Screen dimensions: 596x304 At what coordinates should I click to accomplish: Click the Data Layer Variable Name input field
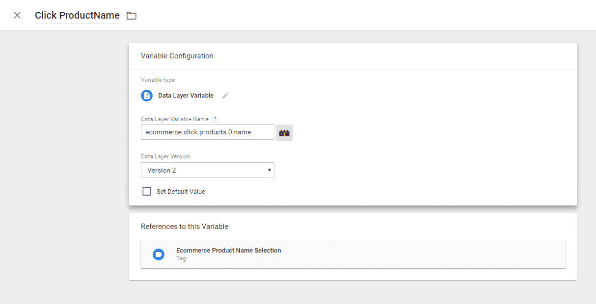pyautogui.click(x=208, y=132)
